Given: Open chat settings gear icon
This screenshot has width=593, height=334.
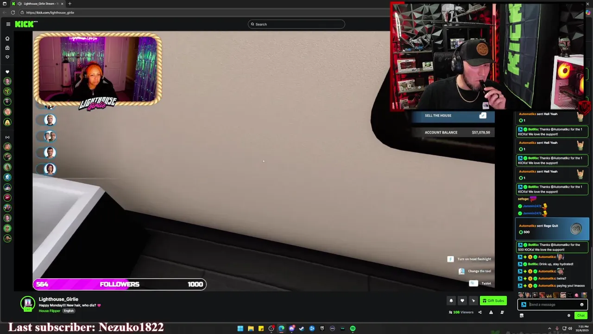Looking at the screenshot, I should coord(569,315).
